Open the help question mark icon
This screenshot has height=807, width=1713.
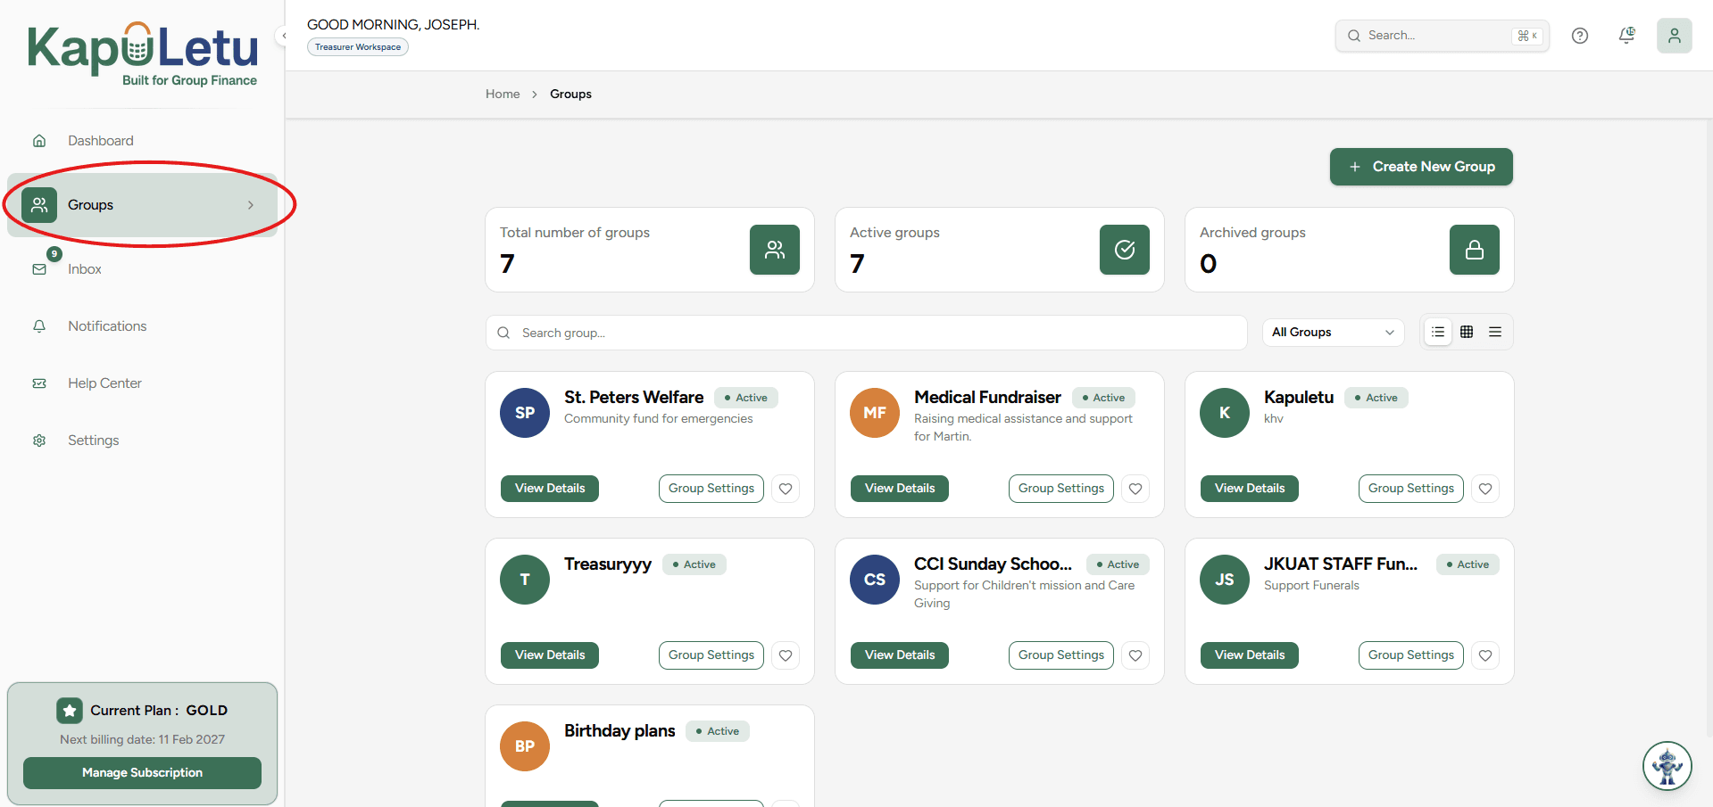tap(1580, 36)
